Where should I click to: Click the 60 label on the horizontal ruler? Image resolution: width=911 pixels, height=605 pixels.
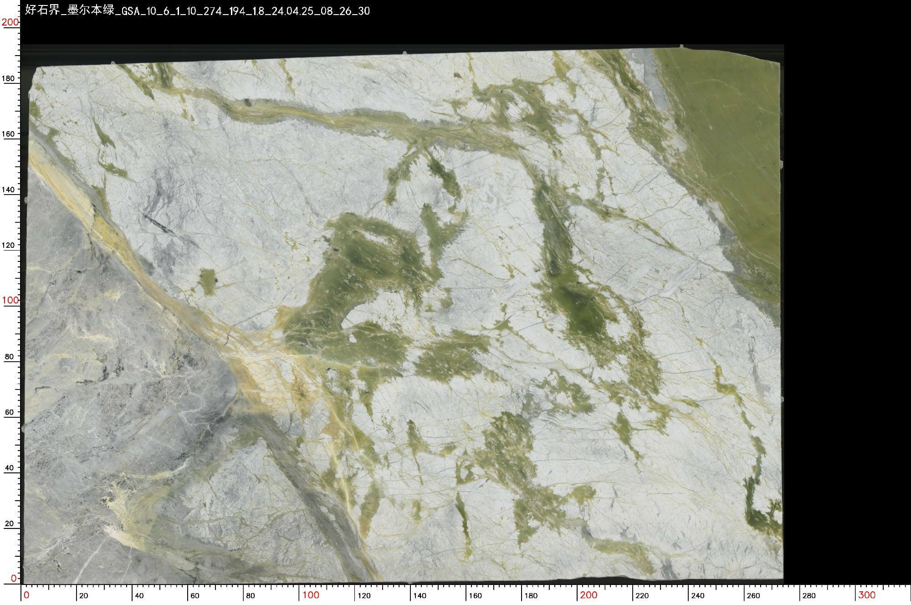(194, 595)
